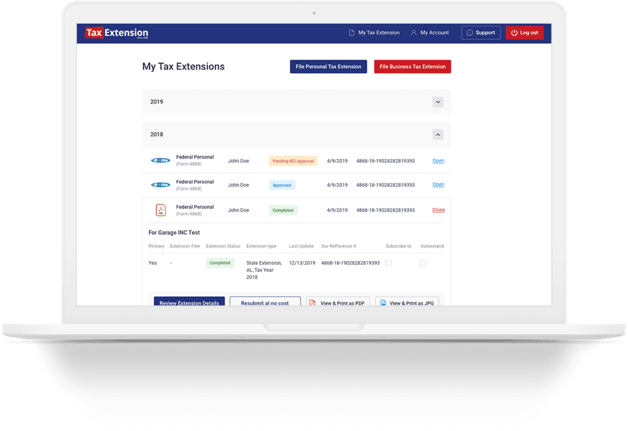Viewport: 628px width, 431px height.
Task: Click e-file icon in Pending IRS Approval row
Action: pyautogui.click(x=160, y=160)
